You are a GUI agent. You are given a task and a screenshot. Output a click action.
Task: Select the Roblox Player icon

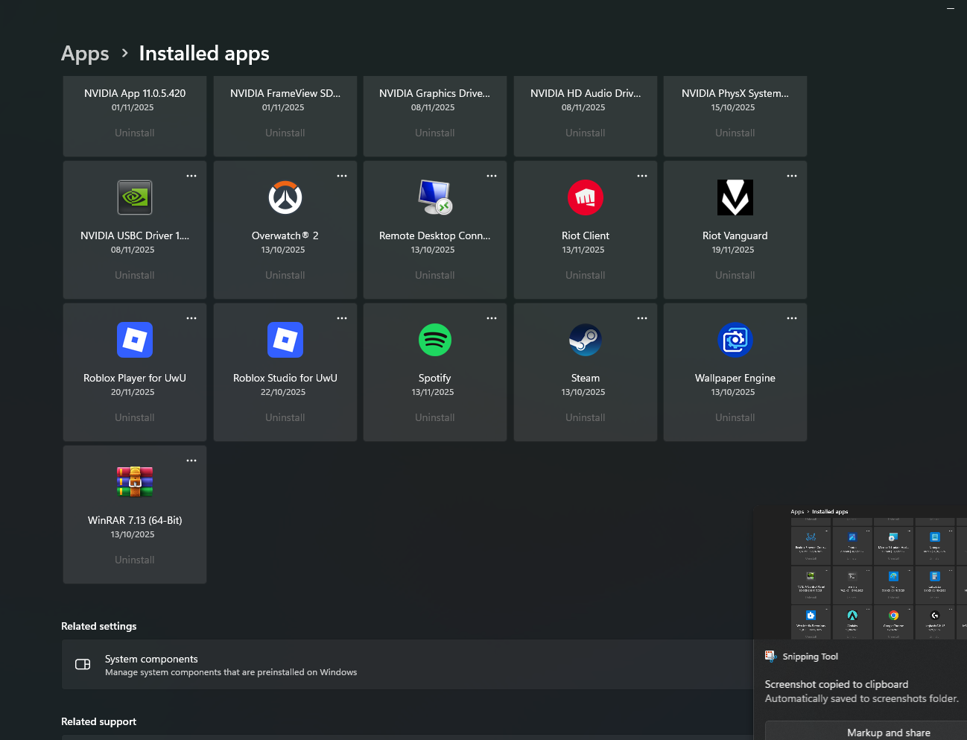(135, 340)
